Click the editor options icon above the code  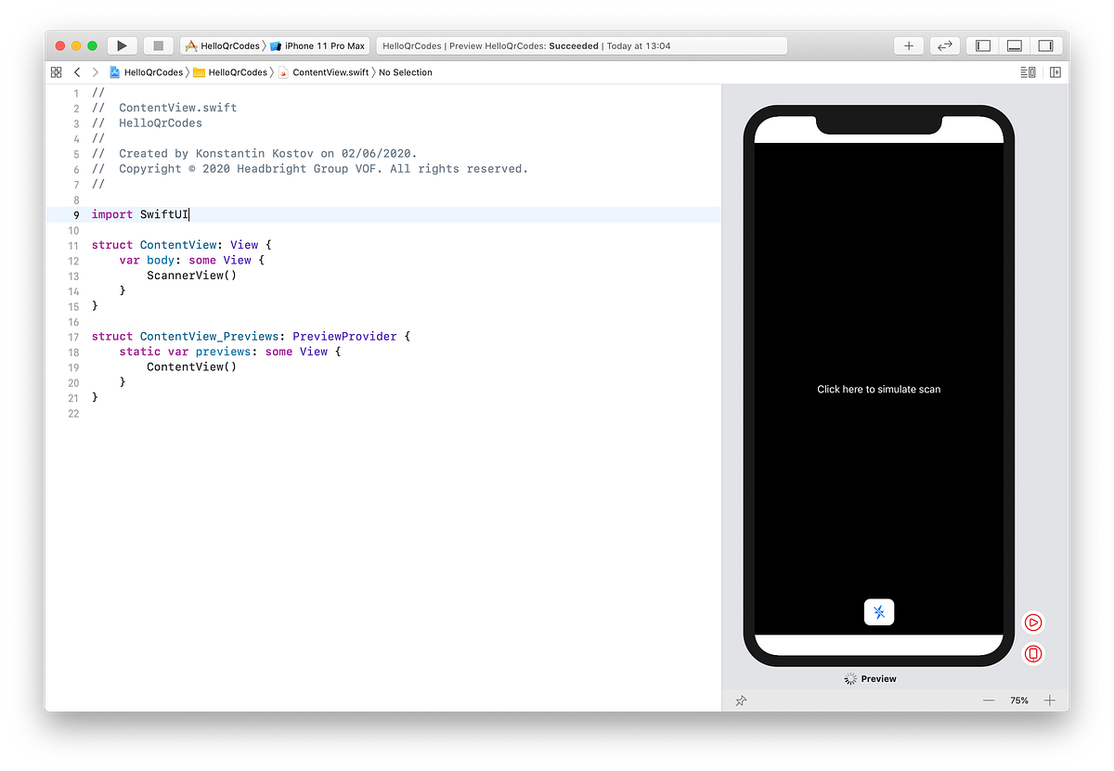tap(1027, 71)
